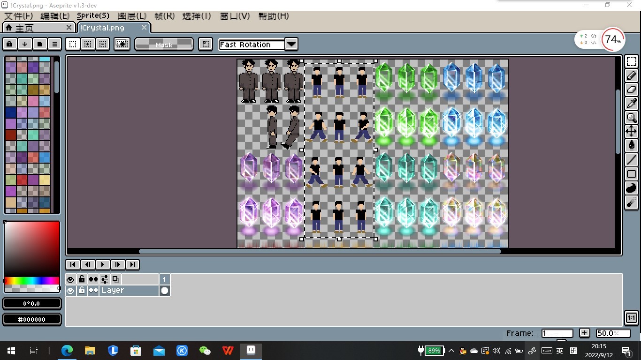This screenshot has height=360, width=641.
Task: Select the Pencil tool
Action: (x=631, y=75)
